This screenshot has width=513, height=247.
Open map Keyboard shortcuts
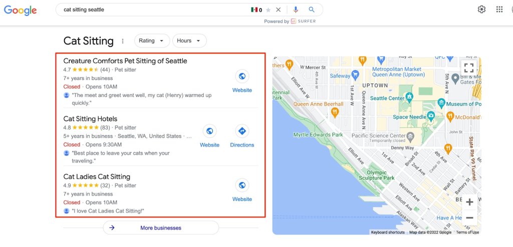[388, 232]
